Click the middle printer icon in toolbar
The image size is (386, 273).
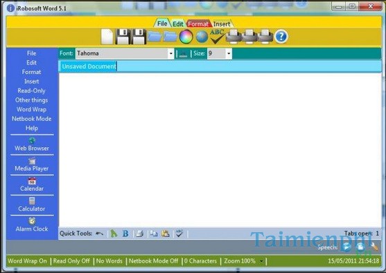click(x=249, y=37)
